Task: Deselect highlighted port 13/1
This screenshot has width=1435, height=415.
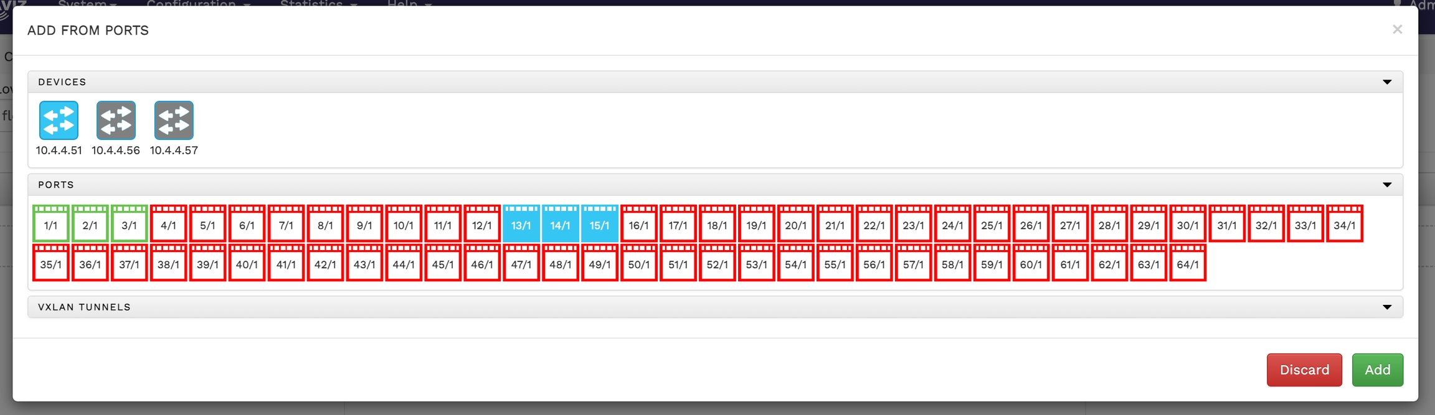Action: click(x=521, y=224)
